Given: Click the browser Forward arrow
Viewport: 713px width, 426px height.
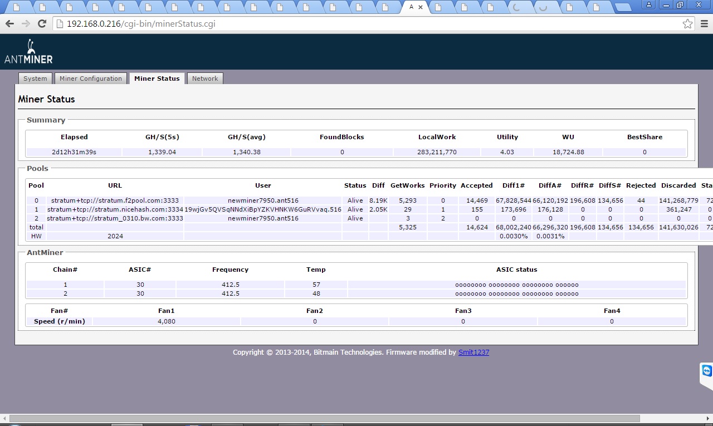Looking at the screenshot, I should 26,24.
